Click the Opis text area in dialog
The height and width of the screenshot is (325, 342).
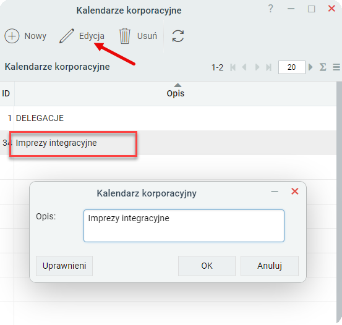[x=184, y=226]
